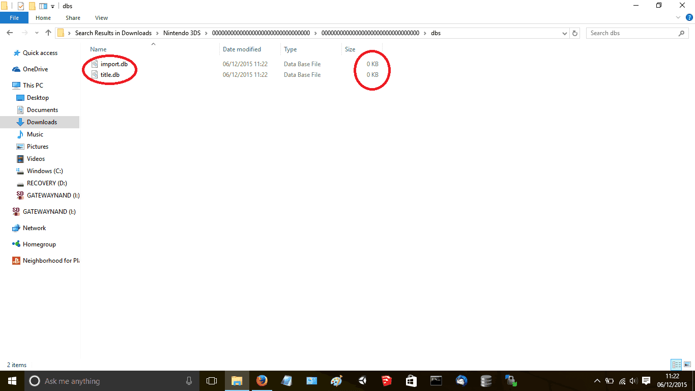Select the title.db file icon
695x391 pixels.
pos(95,75)
